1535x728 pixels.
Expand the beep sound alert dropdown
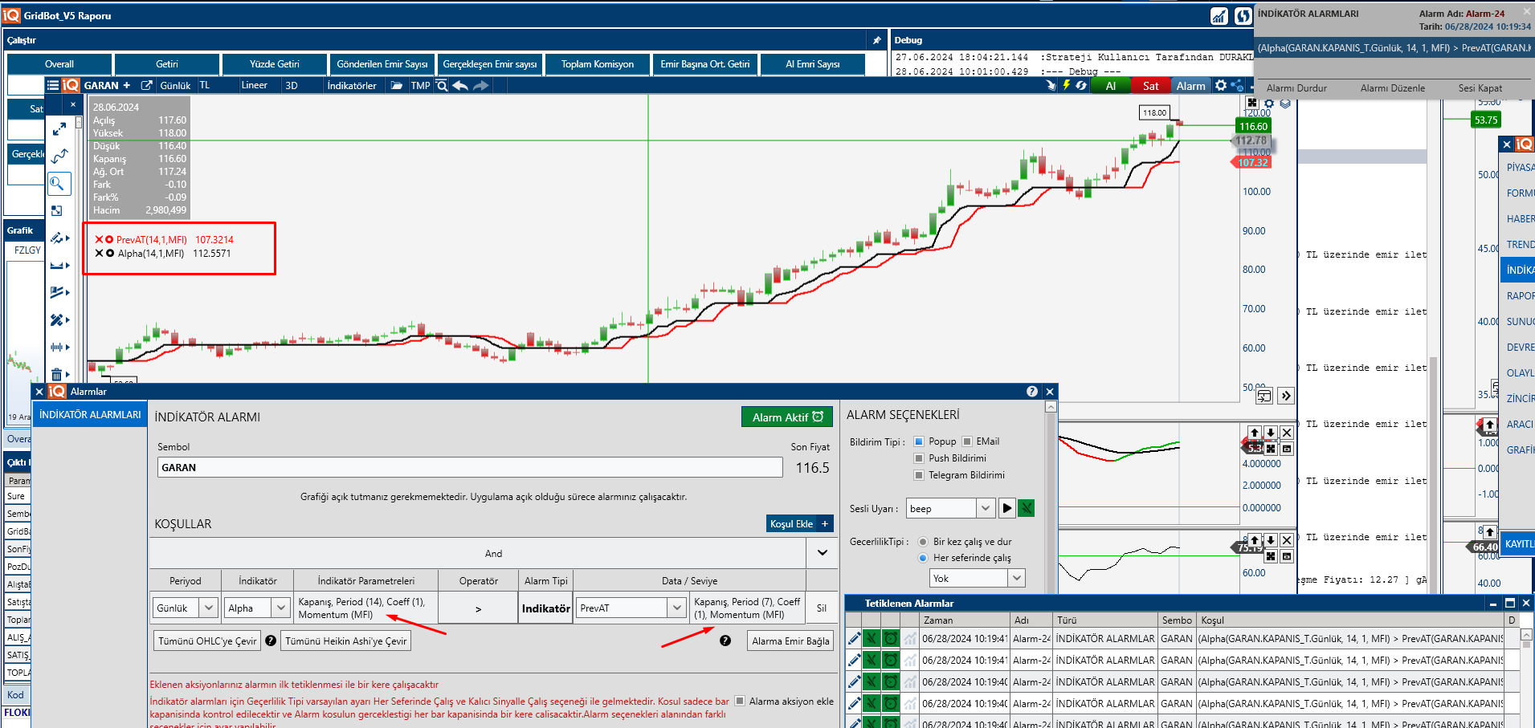(x=986, y=508)
